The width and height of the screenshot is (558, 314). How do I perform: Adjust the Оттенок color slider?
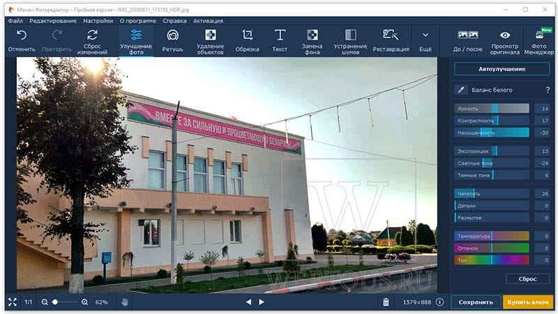pos(492,248)
